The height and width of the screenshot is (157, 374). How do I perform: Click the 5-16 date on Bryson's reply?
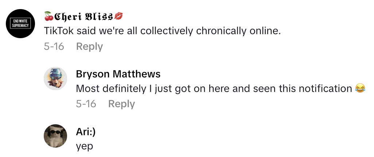[86, 104]
